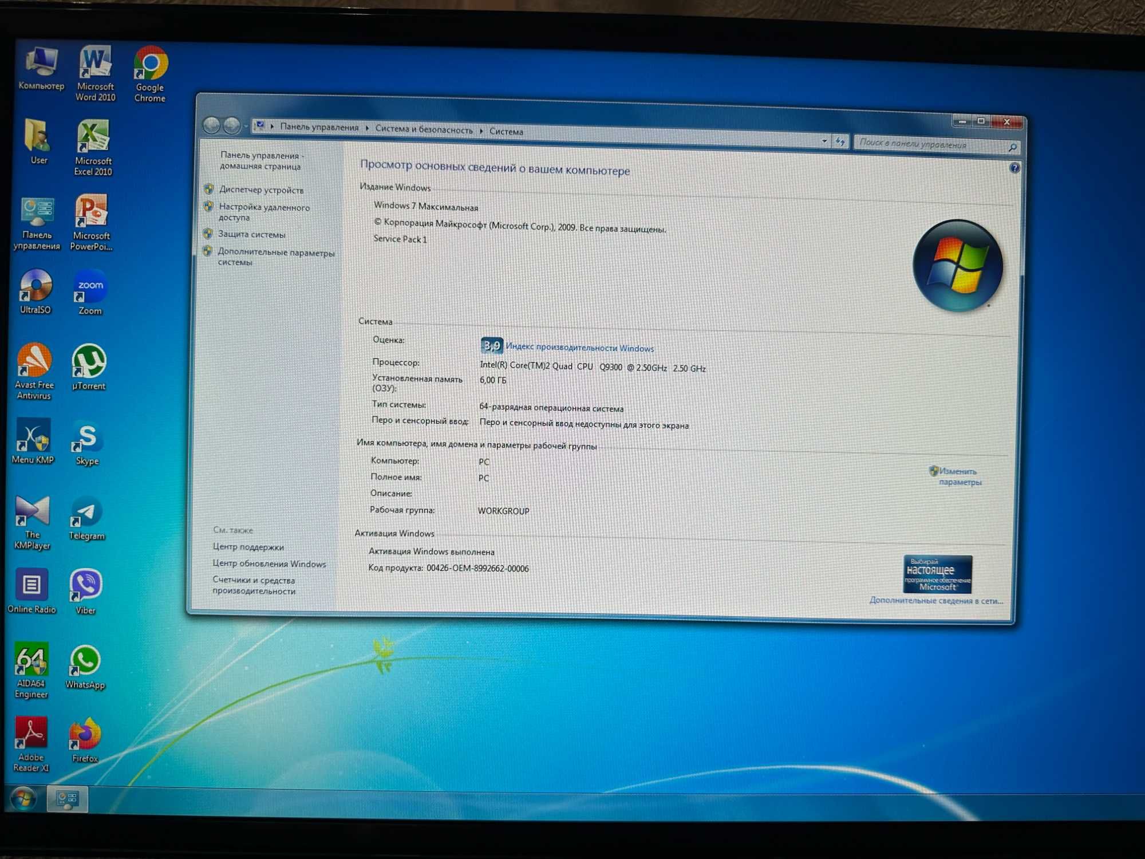1145x859 pixels.
Task: Launch Microsoft Excel 2010 shortcut
Action: [x=93, y=148]
